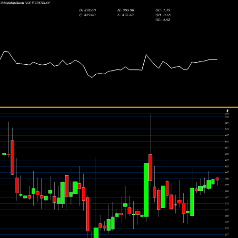Click the last red candle at right end
The width and height of the screenshot is (238, 238).
pos(217,179)
